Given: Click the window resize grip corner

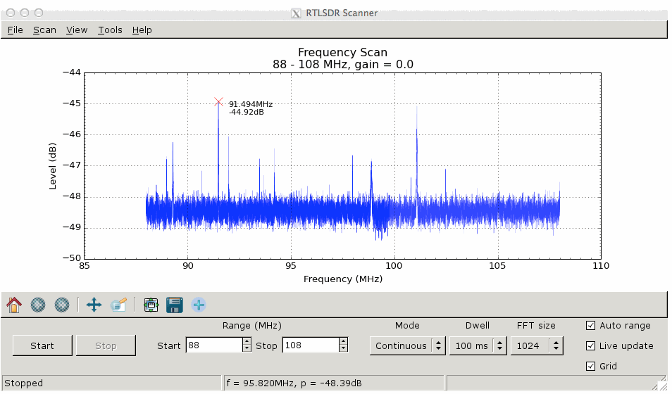Looking at the screenshot, I should point(661,384).
